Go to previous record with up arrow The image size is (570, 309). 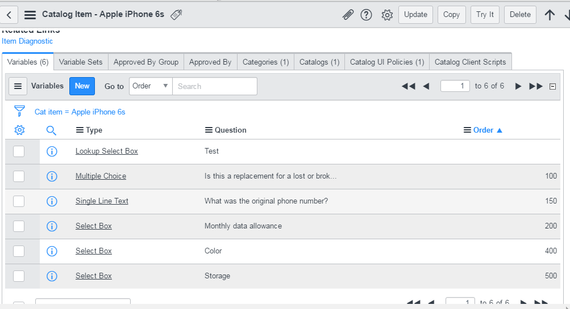[x=550, y=15]
